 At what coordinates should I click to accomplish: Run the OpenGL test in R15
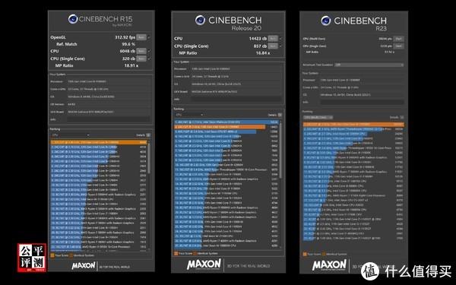pos(141,37)
